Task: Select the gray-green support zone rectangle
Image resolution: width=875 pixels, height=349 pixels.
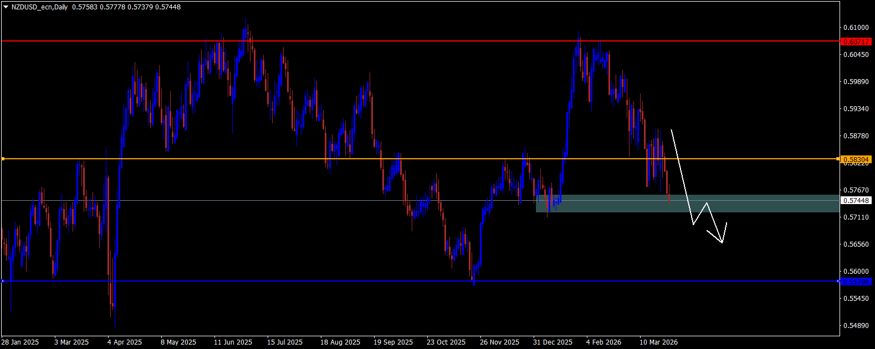Action: pos(688,204)
